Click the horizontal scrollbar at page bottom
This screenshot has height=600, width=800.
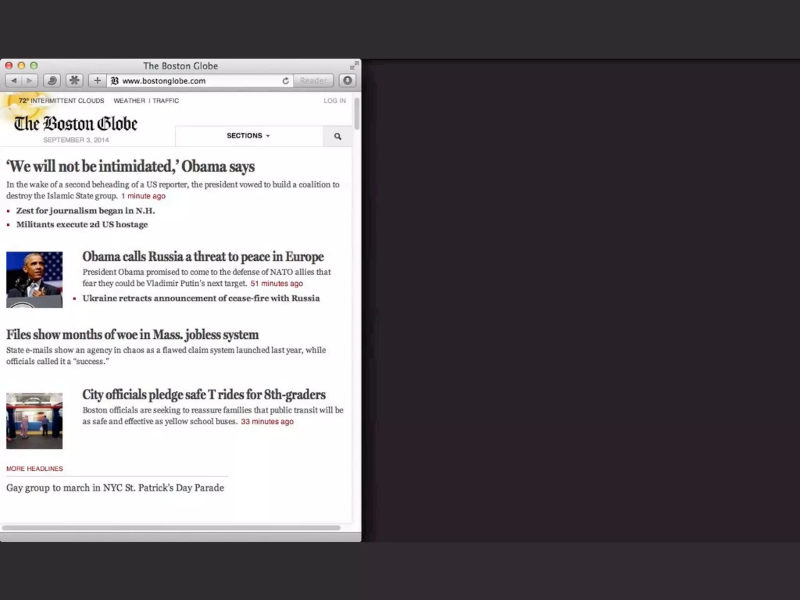point(171,528)
